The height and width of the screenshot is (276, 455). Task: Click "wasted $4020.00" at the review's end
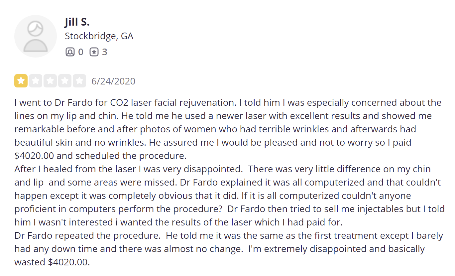(x=52, y=262)
